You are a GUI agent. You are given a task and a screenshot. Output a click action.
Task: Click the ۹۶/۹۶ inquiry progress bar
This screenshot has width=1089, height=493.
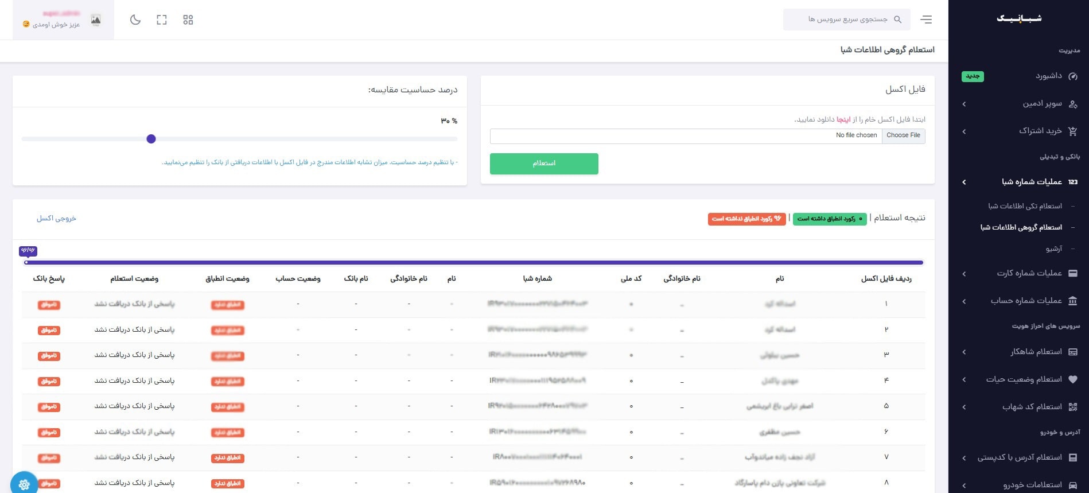[474, 262]
